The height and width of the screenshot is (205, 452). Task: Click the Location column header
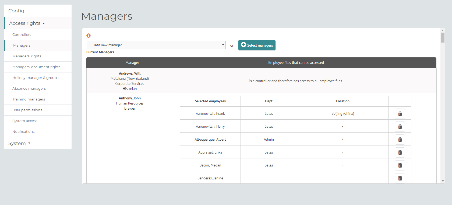click(343, 101)
